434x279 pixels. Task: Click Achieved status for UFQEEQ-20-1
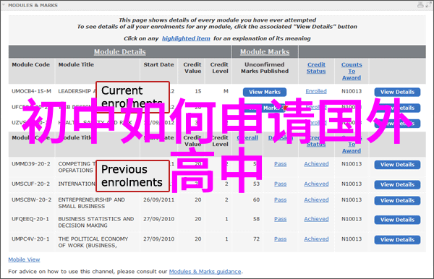316,219
